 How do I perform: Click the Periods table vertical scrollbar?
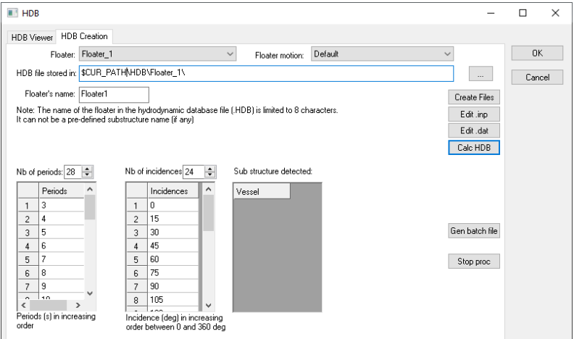(x=90, y=239)
